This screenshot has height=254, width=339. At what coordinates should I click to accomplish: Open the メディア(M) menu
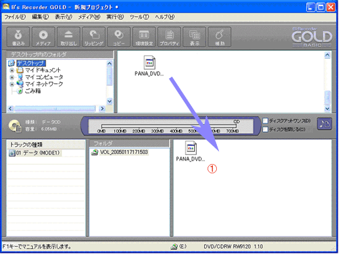tap(89, 17)
